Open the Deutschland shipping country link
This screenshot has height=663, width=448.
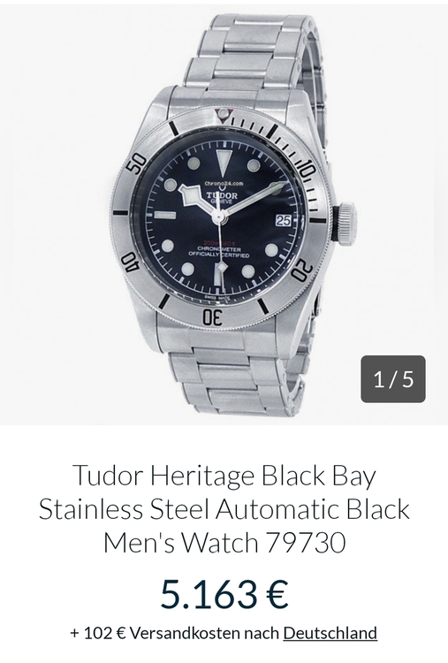(330, 633)
